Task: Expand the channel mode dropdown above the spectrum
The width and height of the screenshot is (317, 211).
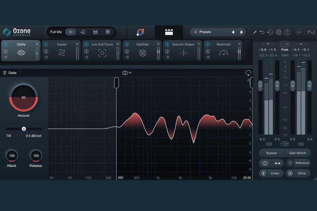Action: [126, 73]
